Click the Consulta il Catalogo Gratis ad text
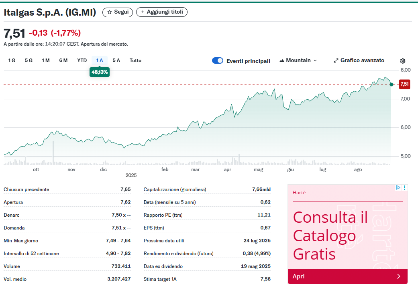 pyautogui.click(x=330, y=236)
